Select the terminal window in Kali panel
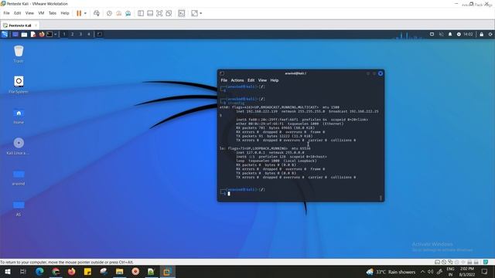This screenshot has width=495, height=278. point(99,34)
